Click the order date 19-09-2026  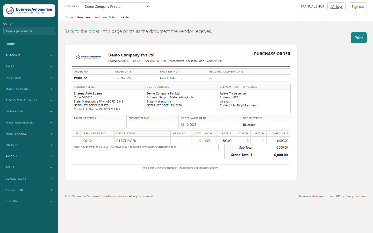(123, 78)
